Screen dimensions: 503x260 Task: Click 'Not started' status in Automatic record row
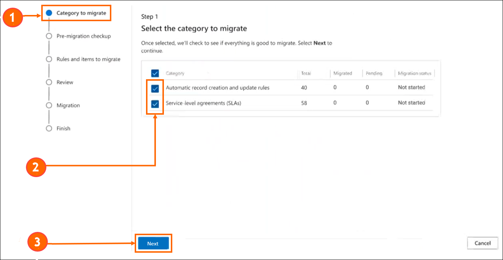coord(411,87)
